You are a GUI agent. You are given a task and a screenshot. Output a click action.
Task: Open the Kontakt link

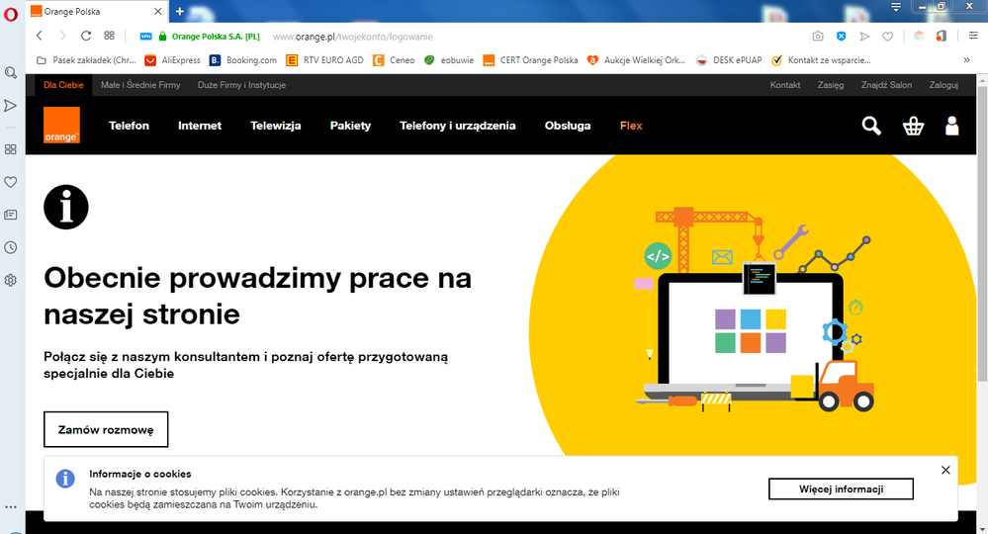(x=785, y=85)
